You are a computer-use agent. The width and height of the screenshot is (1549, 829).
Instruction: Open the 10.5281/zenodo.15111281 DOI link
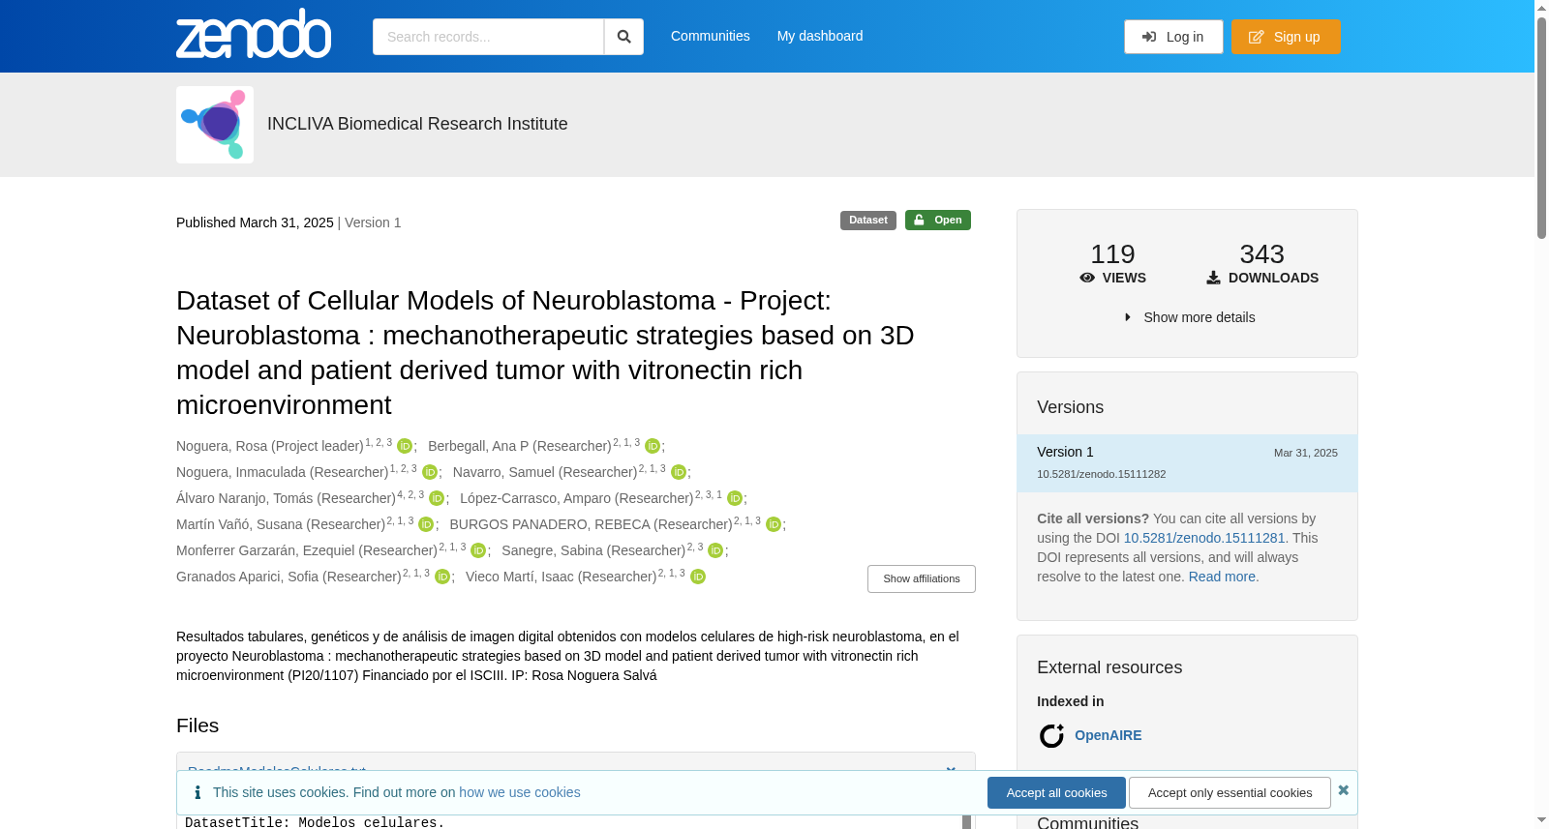point(1204,538)
